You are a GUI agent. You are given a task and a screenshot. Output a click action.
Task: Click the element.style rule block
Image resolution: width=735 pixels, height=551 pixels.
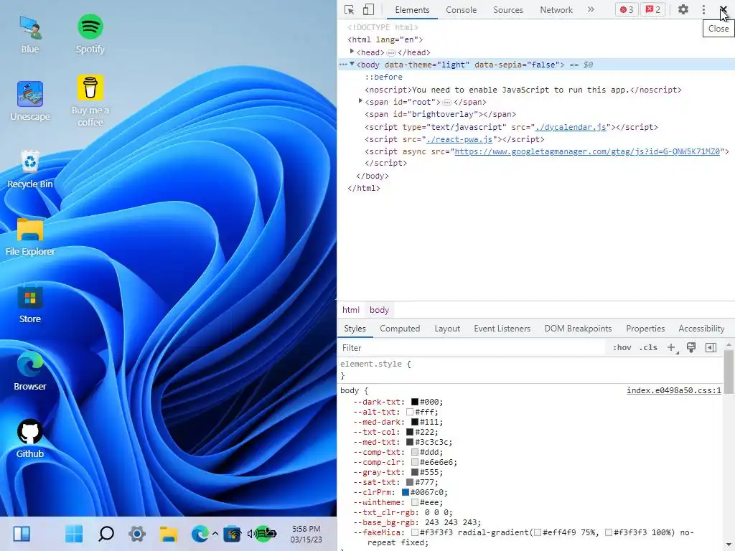click(530, 369)
